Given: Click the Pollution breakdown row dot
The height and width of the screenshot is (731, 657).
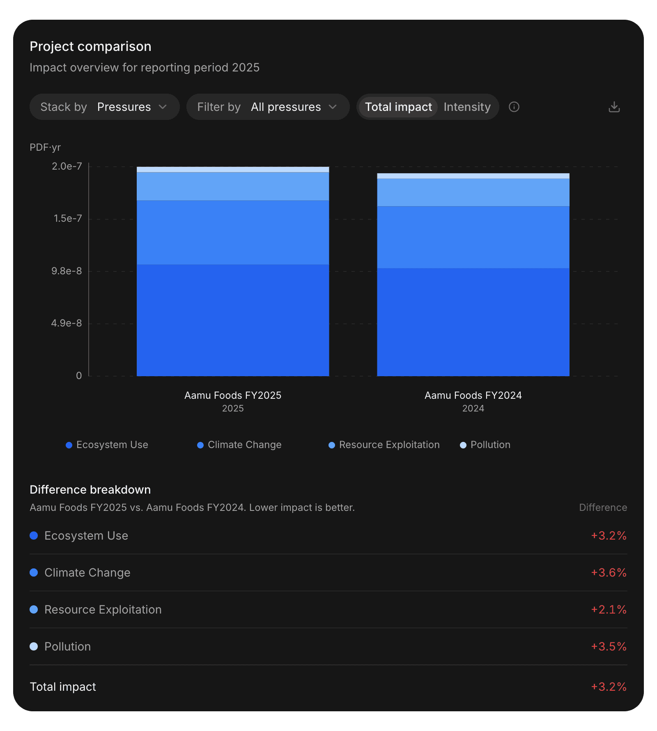Looking at the screenshot, I should 34,646.
